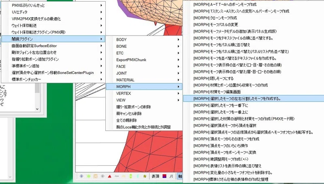Choose [MORPH] 選択頂点モーフから頂点を選択
The image size is (324, 184).
(x=254, y=126)
